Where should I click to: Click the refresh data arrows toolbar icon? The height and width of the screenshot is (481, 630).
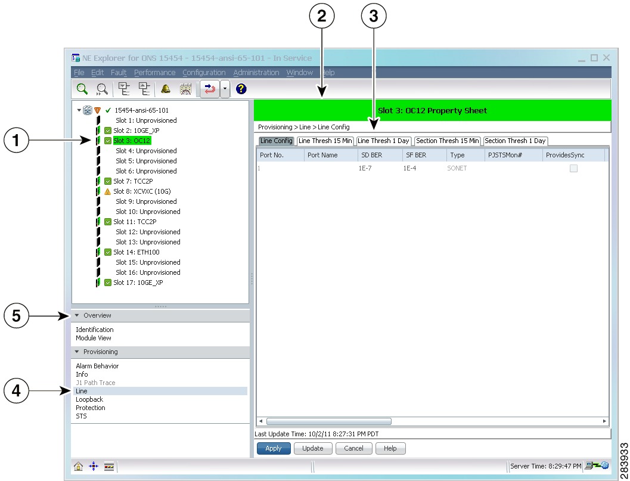click(x=210, y=89)
